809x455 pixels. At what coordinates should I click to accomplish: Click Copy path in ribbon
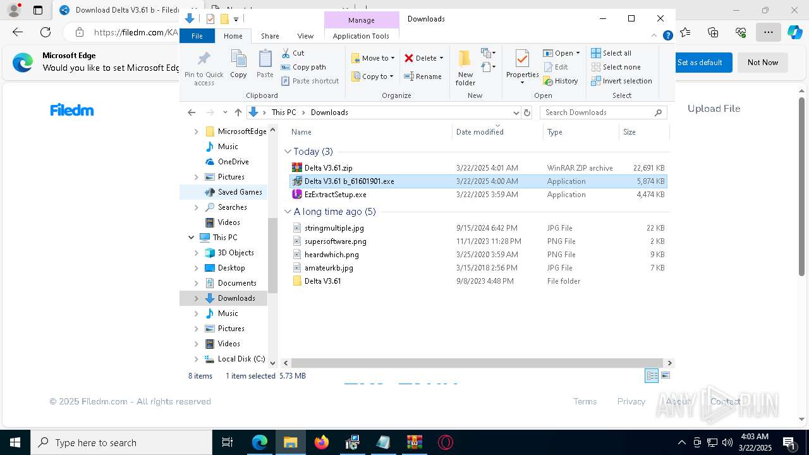click(x=303, y=67)
